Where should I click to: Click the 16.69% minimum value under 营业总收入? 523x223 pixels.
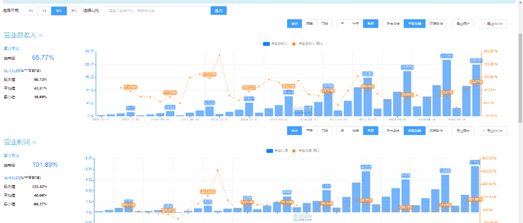coord(40,97)
